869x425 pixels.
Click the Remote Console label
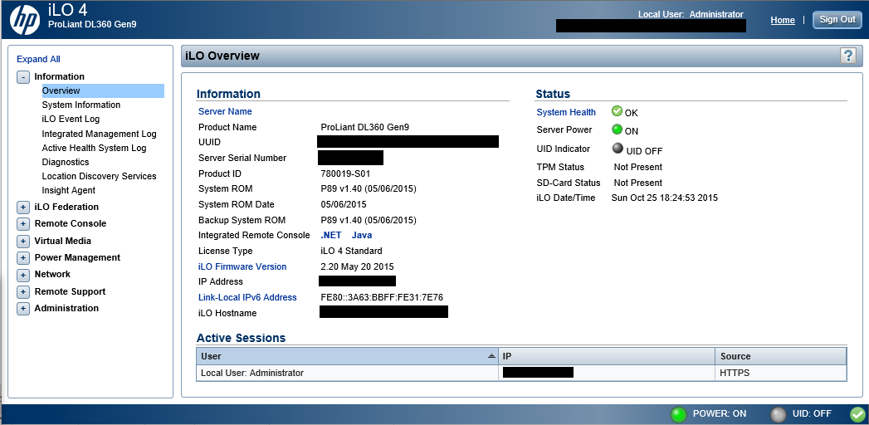(x=71, y=223)
